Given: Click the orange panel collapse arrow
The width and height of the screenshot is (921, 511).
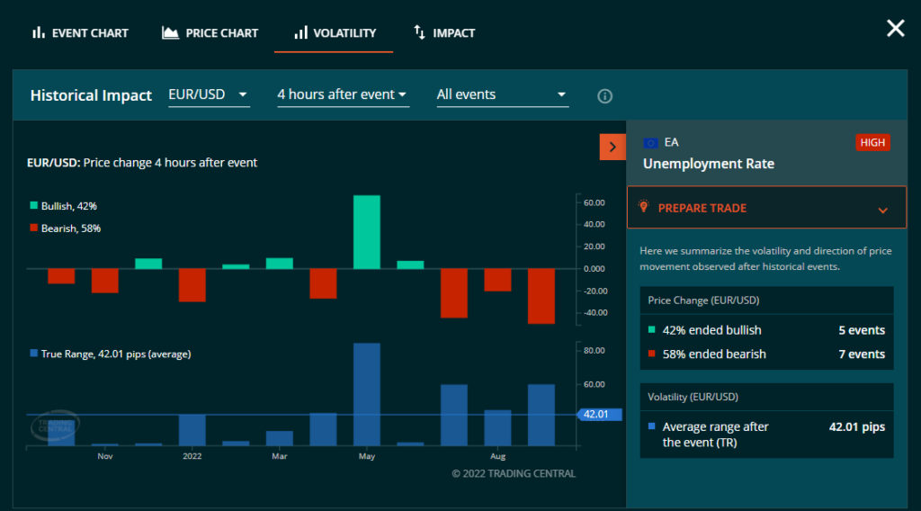Looking at the screenshot, I should pos(613,147).
